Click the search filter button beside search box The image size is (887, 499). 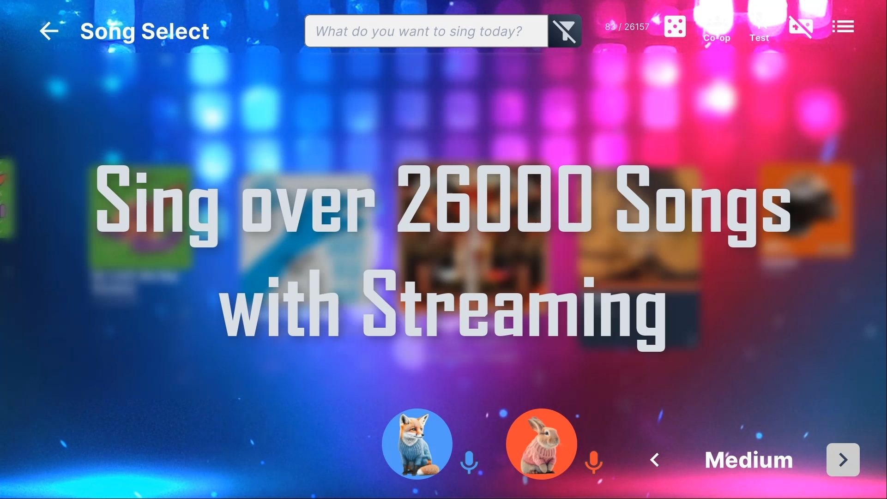point(564,31)
